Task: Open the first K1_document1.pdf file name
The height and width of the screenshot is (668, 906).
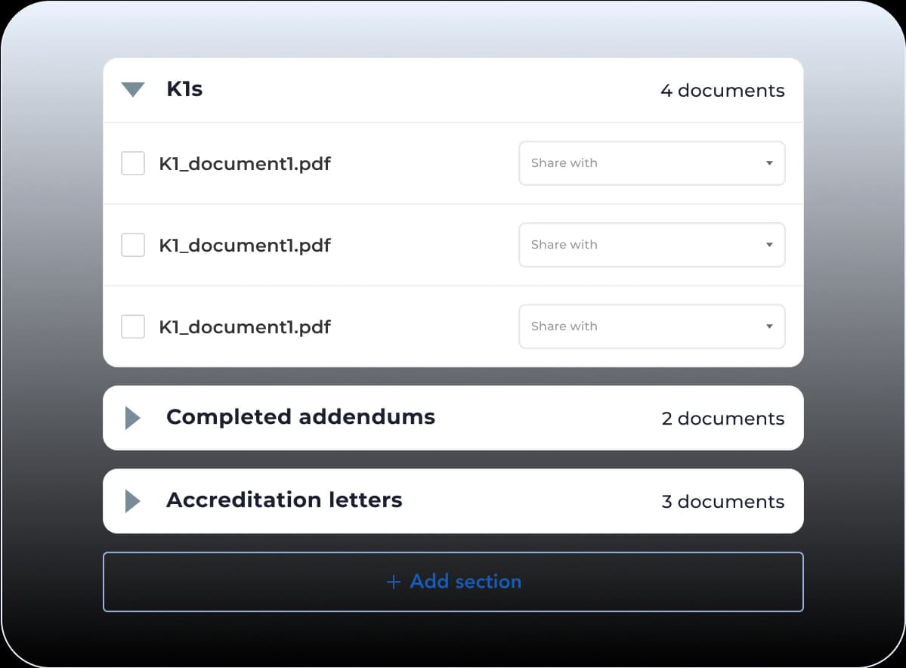Action: point(245,163)
